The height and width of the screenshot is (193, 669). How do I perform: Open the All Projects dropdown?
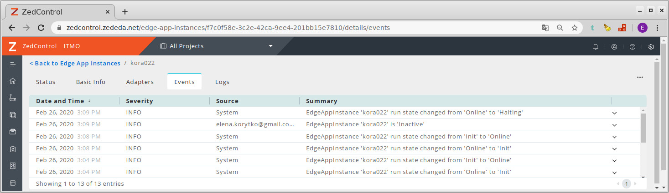(x=217, y=46)
